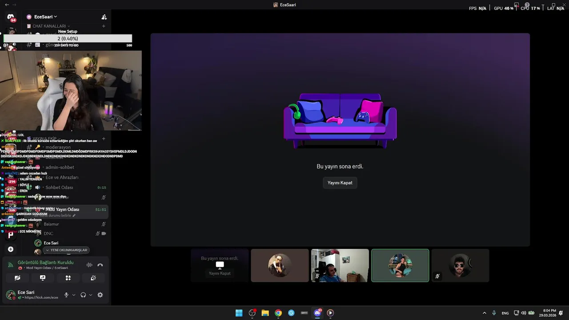The image size is (569, 320).
Task: Click DNC's camera icon in voice list
Action: (104, 233)
